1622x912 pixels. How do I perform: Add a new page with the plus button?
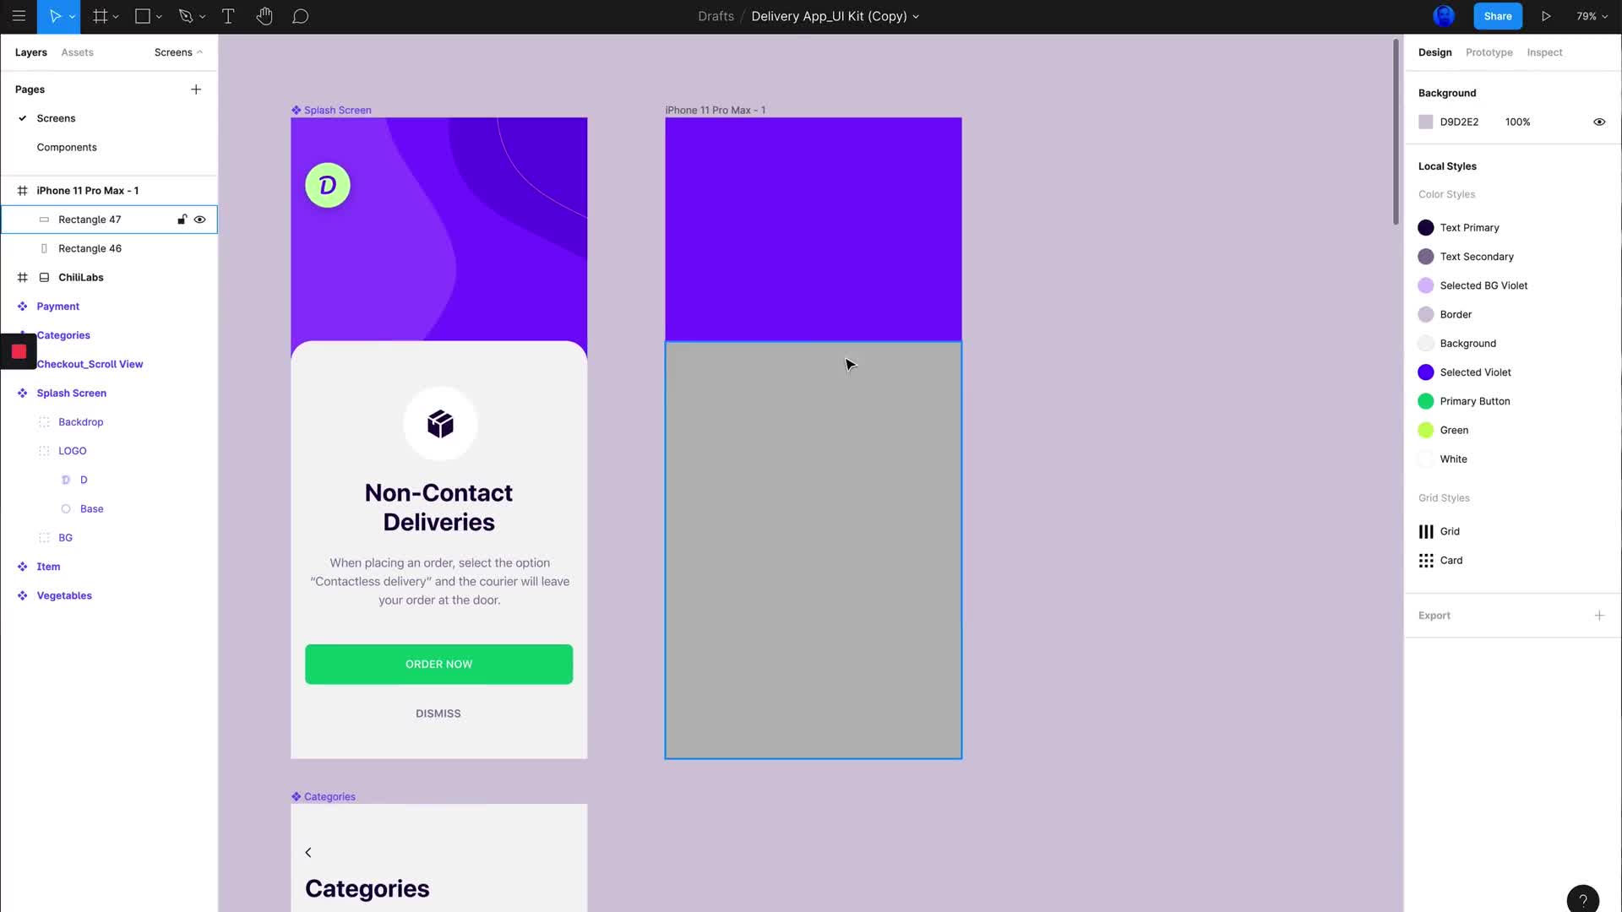click(x=196, y=89)
